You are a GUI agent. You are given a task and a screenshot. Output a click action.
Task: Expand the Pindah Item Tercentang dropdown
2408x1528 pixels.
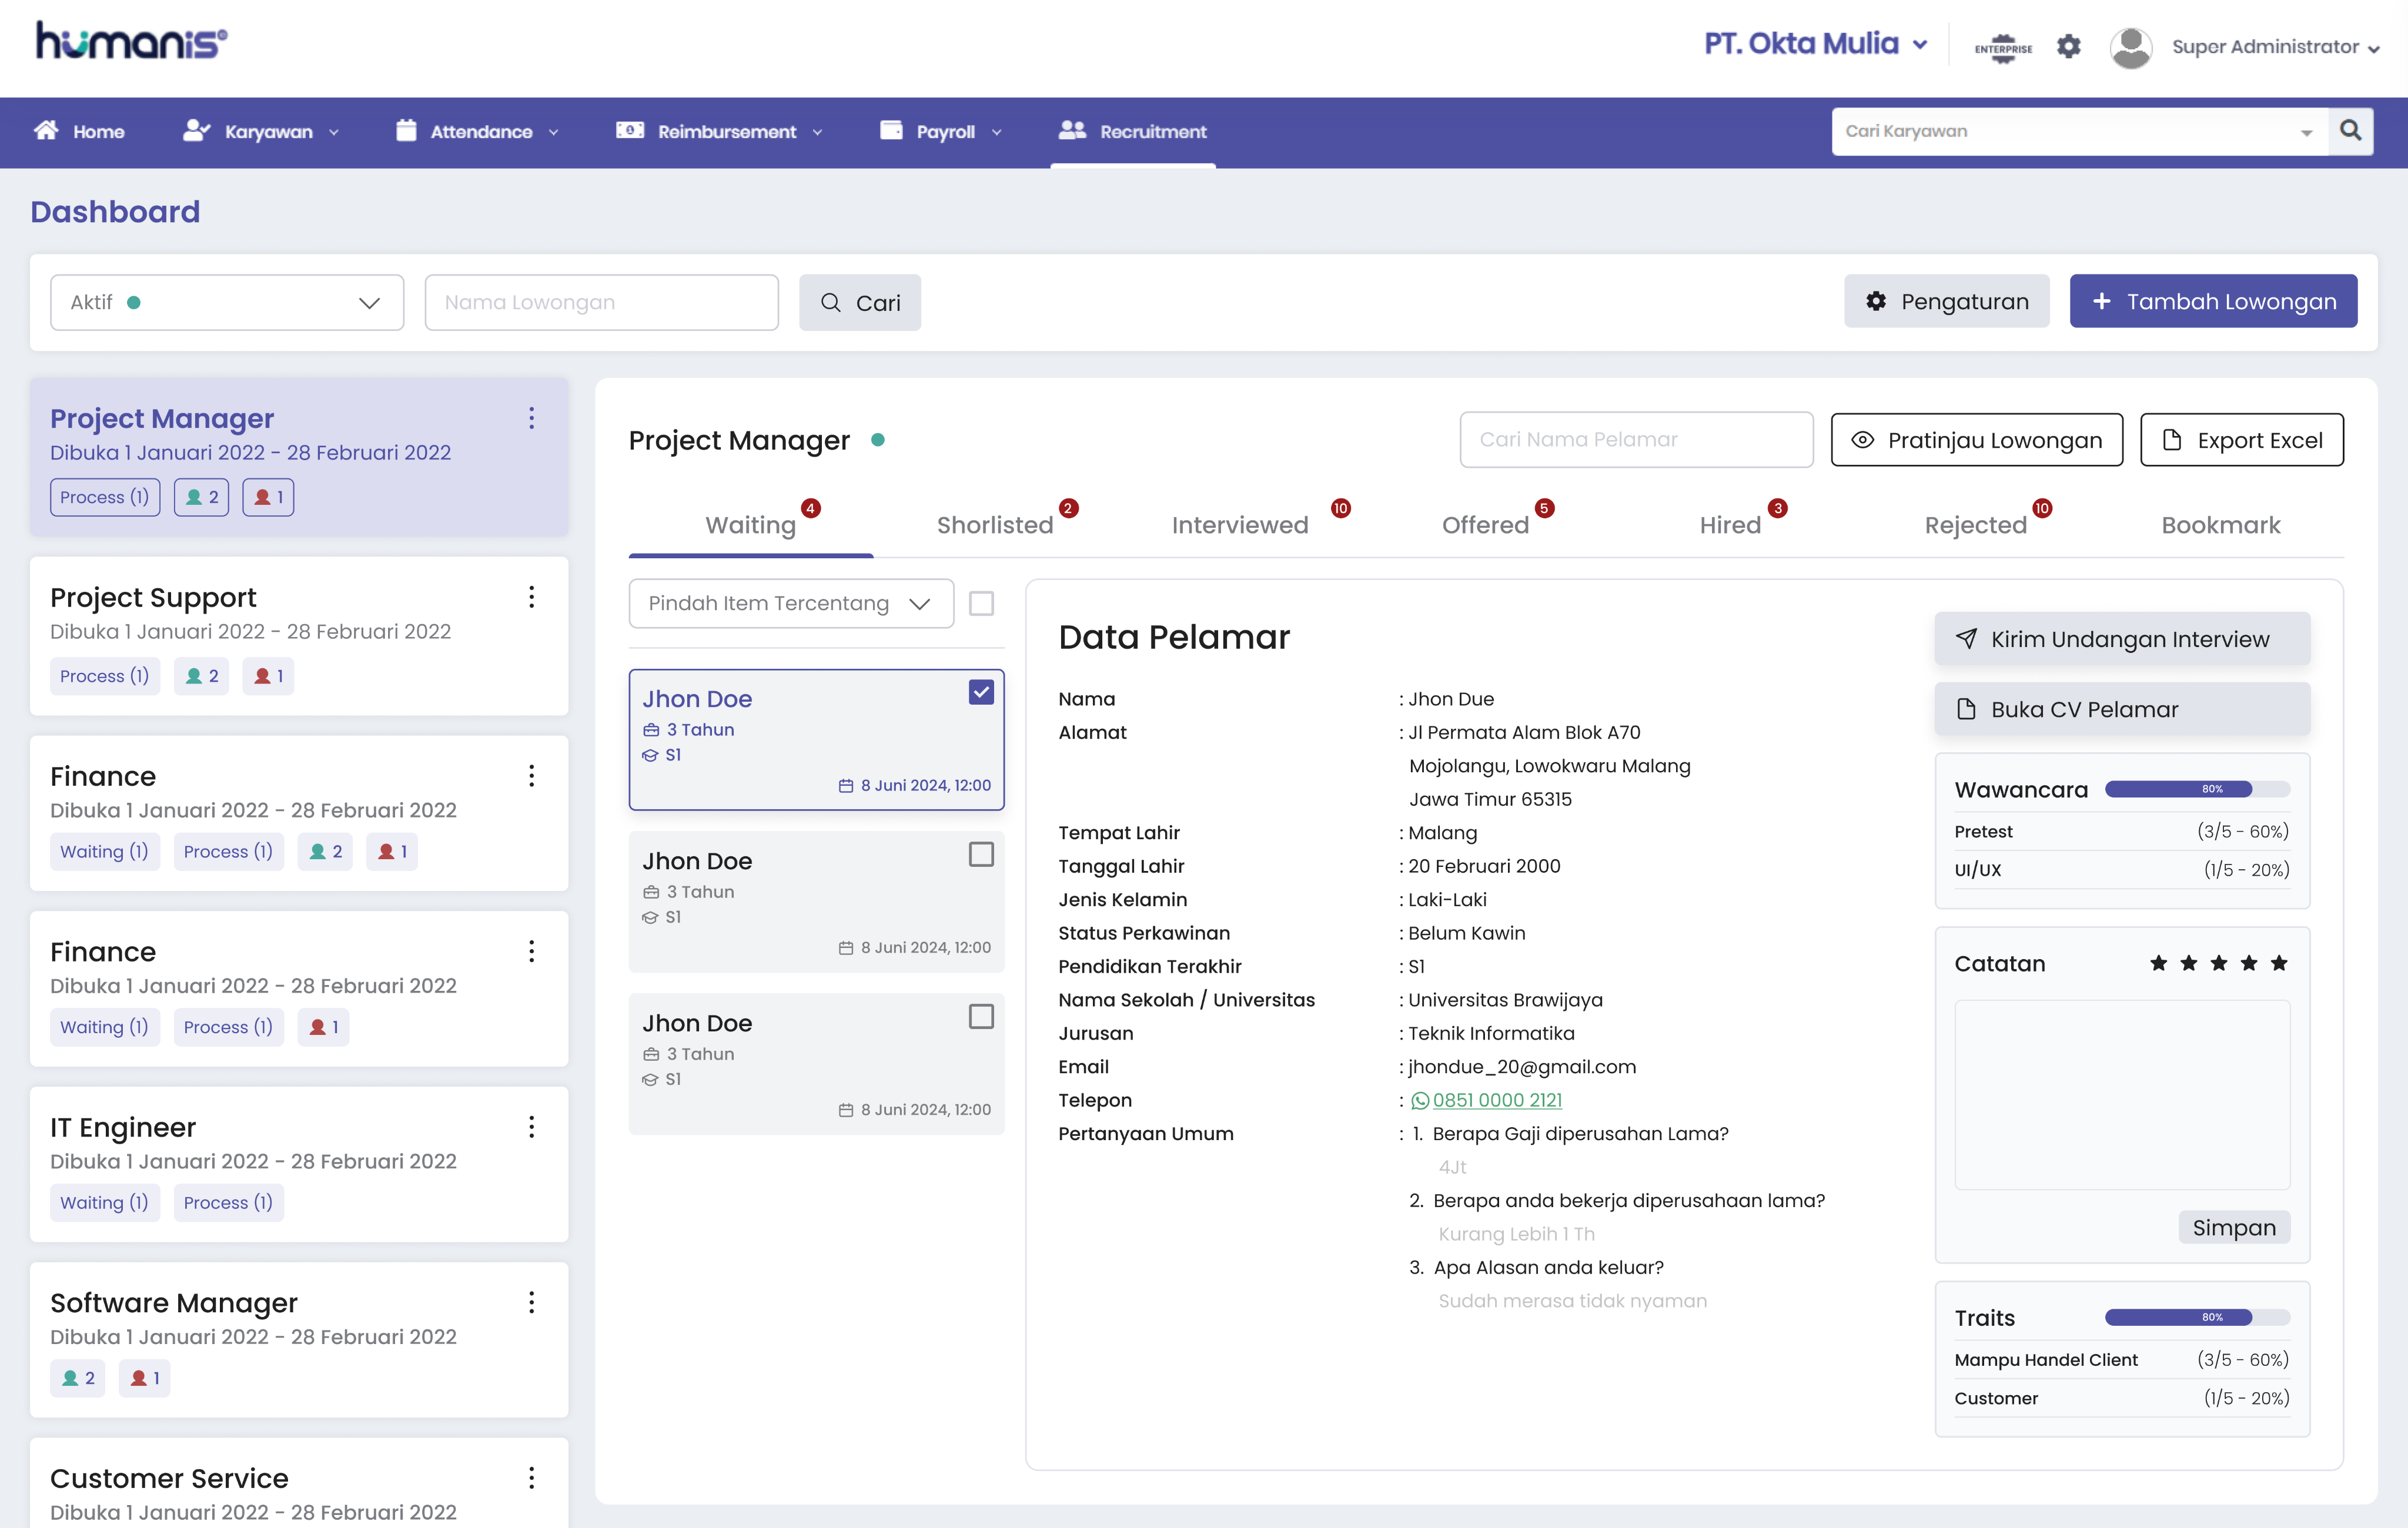790,602
